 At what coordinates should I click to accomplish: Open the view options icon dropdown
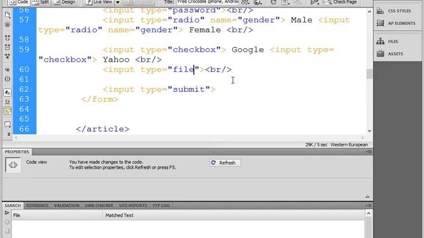tap(285, 3)
